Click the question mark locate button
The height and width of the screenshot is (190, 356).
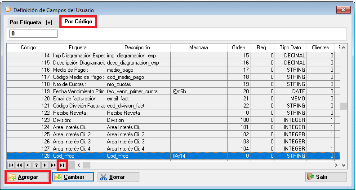click(36, 165)
